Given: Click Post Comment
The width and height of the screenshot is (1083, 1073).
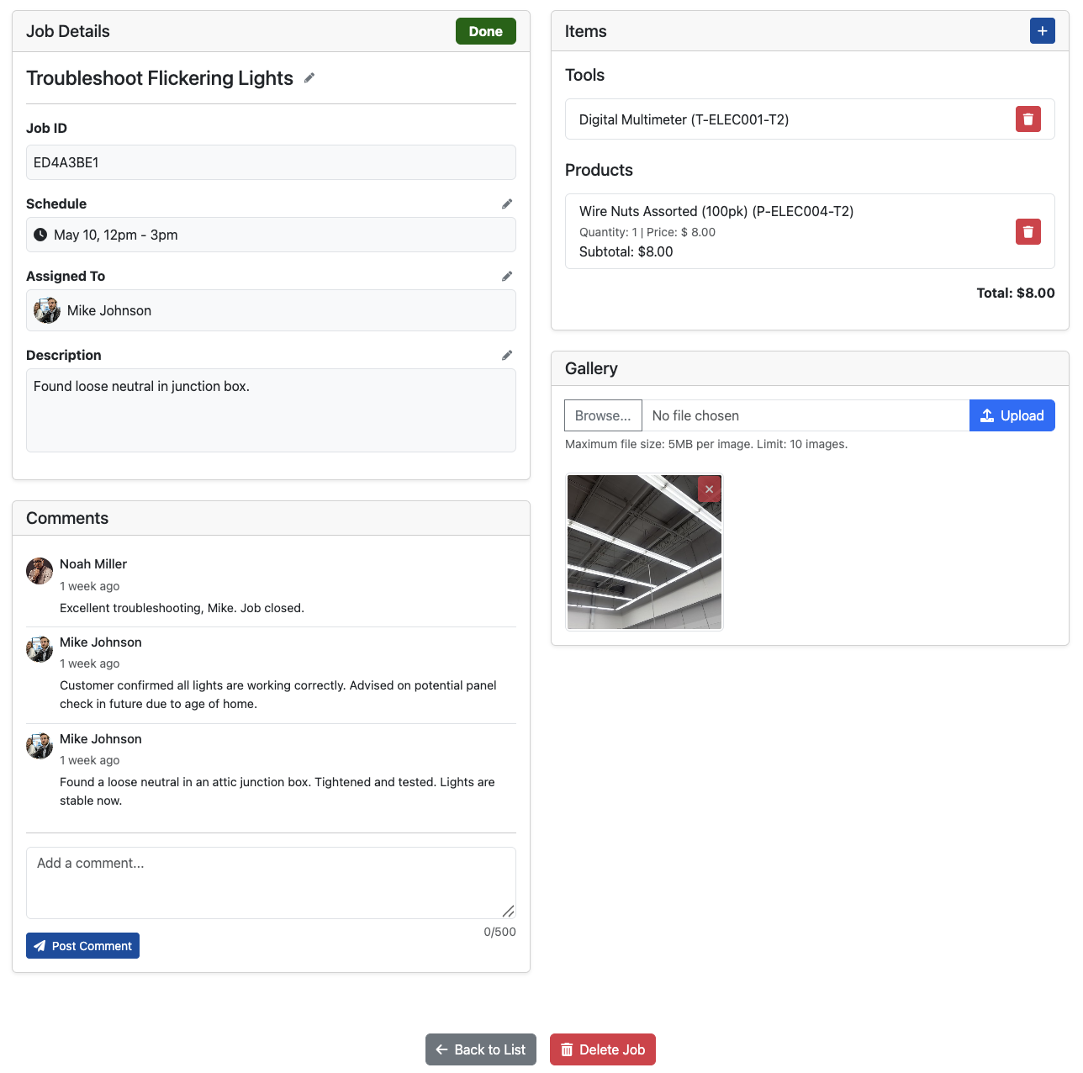Looking at the screenshot, I should click(x=82, y=945).
